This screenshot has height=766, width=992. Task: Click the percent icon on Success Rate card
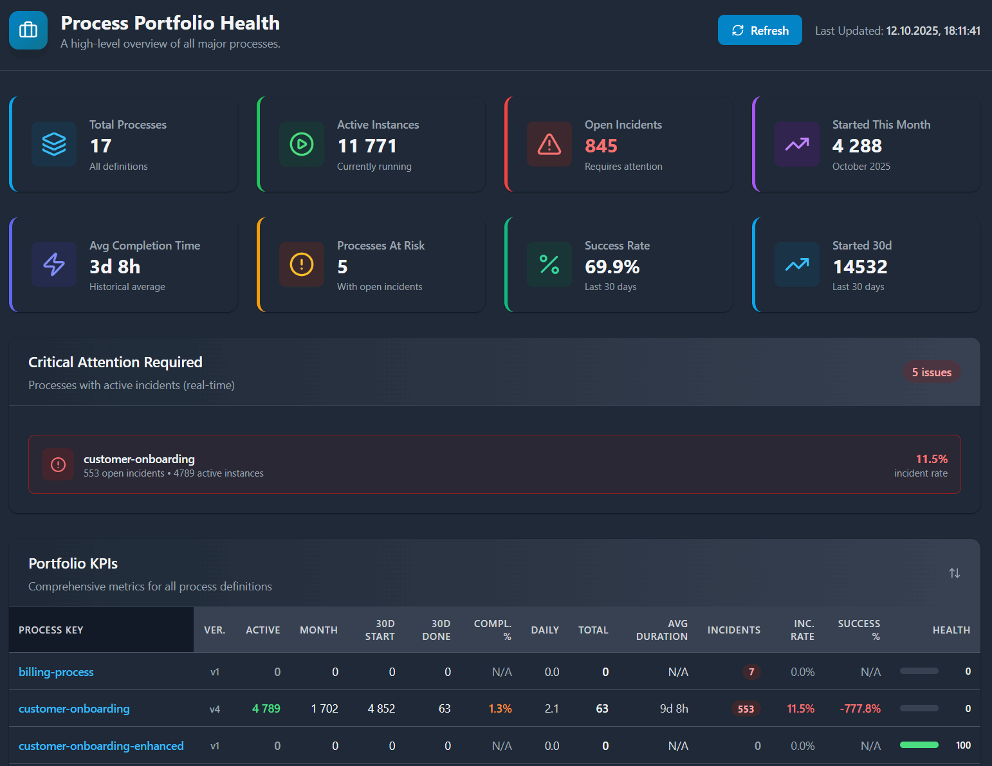(549, 264)
